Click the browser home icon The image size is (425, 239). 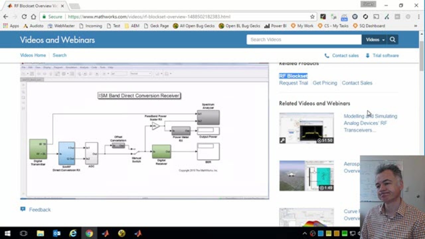click(x=33, y=17)
